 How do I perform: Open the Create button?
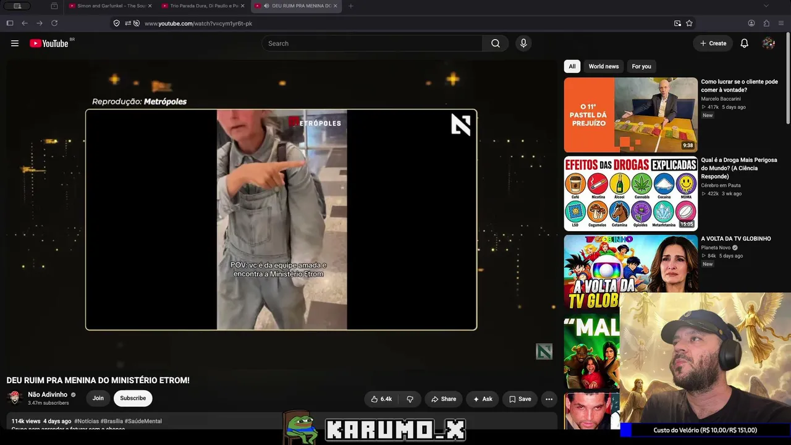(x=713, y=43)
